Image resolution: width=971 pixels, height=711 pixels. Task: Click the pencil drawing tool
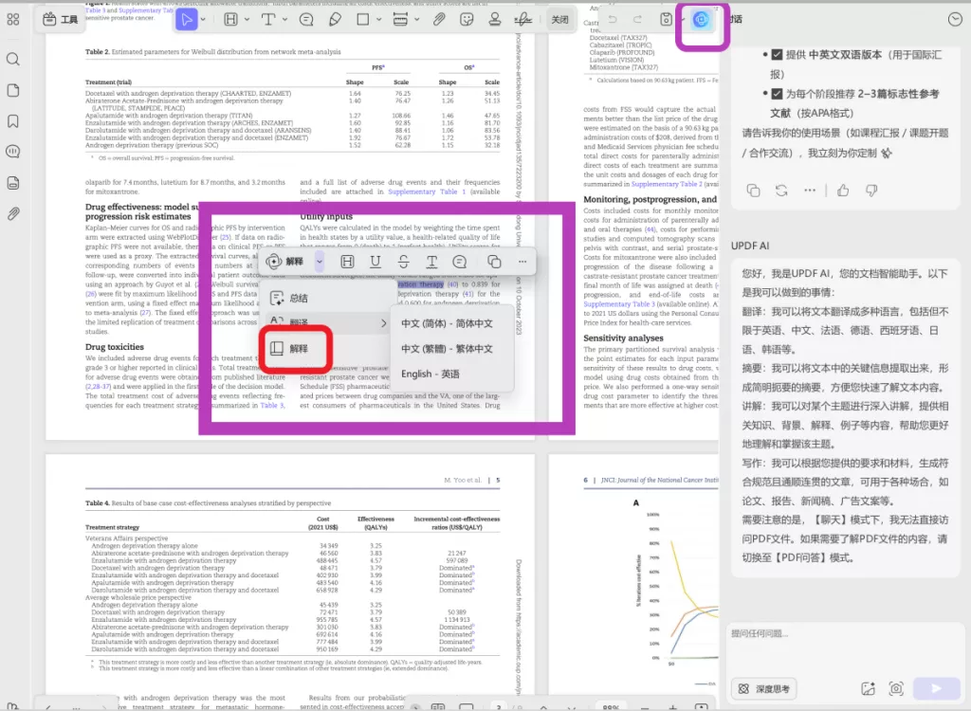(335, 19)
